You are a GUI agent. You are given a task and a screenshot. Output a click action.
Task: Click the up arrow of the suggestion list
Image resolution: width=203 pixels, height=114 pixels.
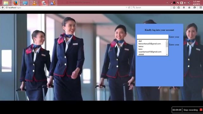coord(167,41)
